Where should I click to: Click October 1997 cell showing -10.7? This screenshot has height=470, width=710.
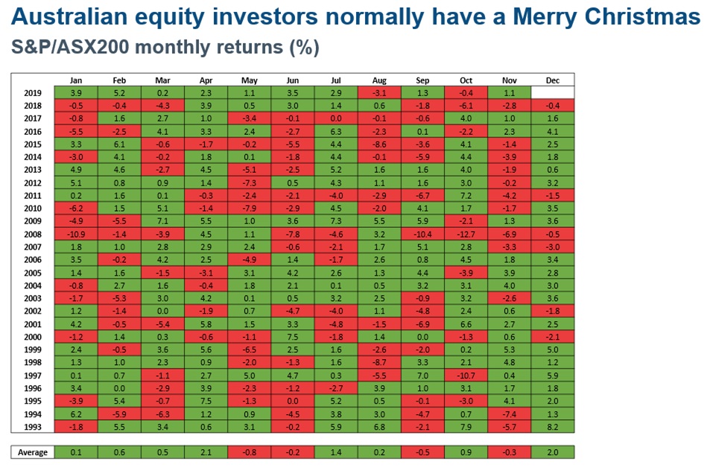(x=466, y=375)
